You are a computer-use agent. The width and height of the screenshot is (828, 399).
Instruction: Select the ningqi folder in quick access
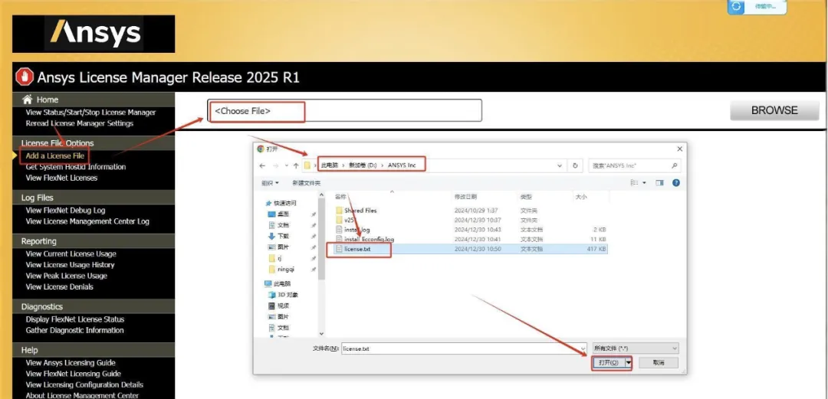pos(281,269)
